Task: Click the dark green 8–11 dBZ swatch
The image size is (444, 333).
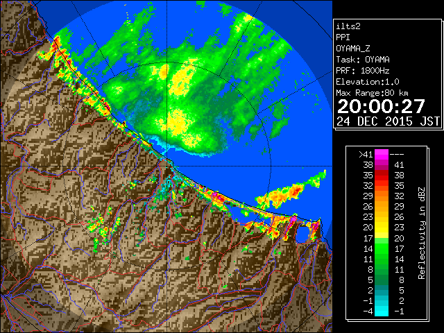Action: [x=382, y=269]
